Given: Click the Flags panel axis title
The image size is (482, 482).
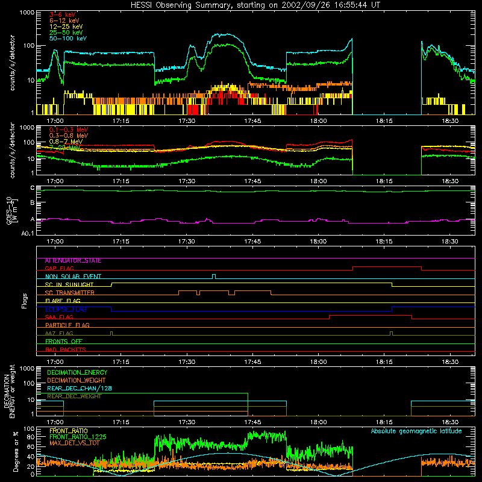Looking at the screenshot, I should tap(25, 301).
